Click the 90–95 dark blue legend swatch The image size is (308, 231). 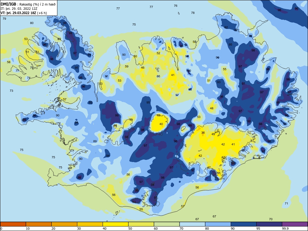[244, 224]
